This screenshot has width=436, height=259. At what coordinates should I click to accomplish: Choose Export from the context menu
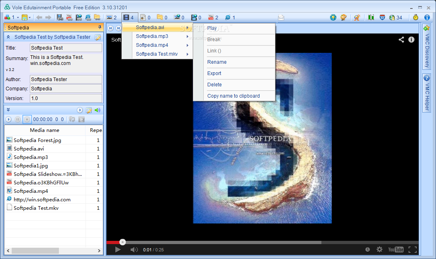coord(234,73)
